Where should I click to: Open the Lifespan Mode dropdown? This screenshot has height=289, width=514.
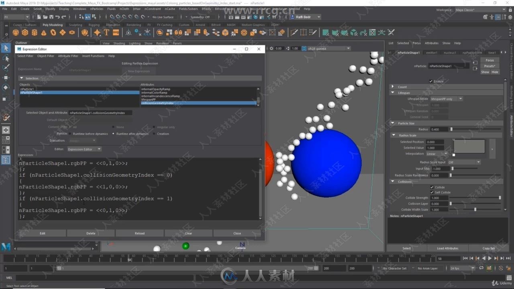[x=447, y=99]
